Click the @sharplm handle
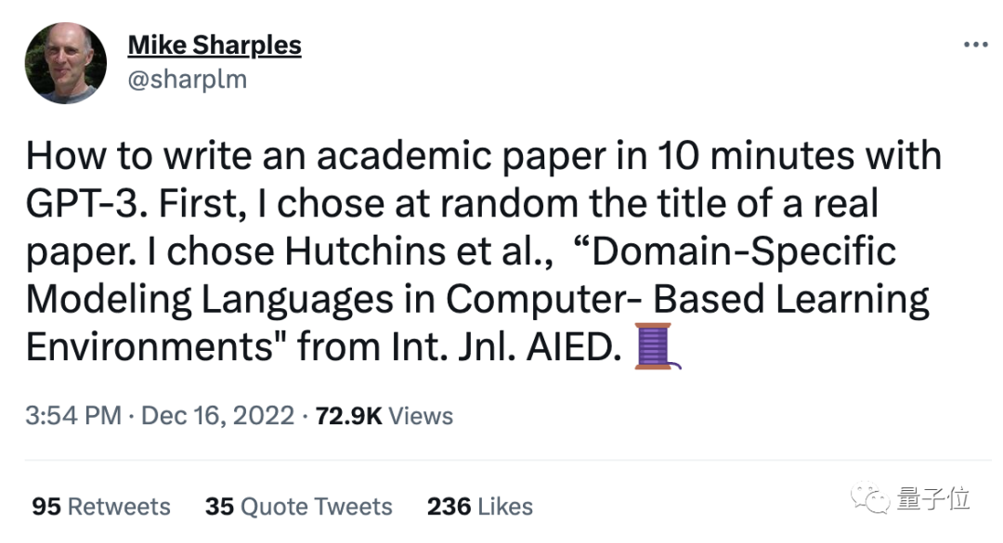 point(187,79)
